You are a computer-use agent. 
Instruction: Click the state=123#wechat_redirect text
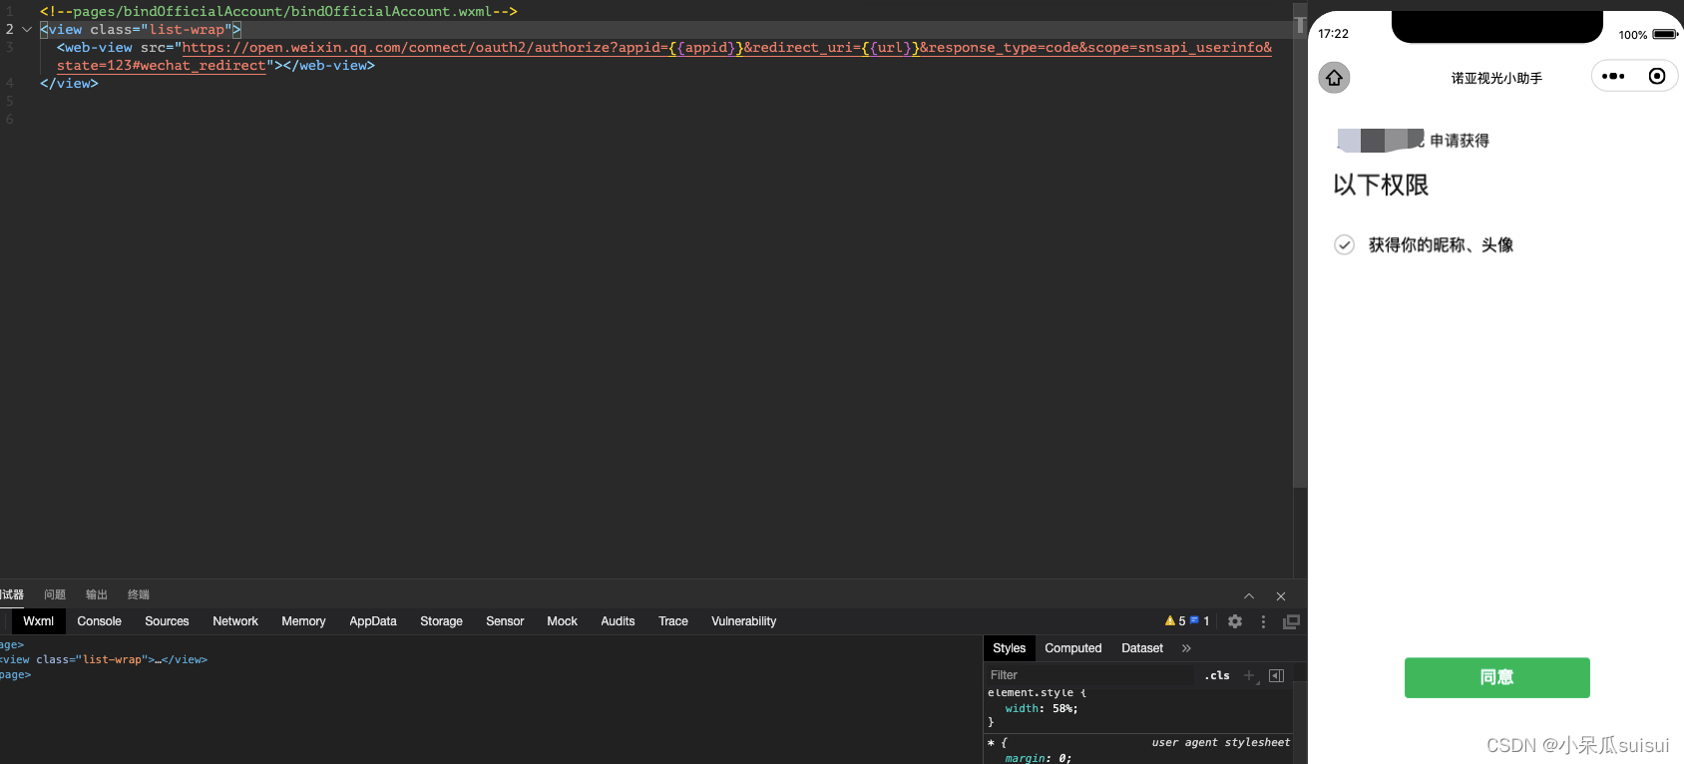[162, 65]
